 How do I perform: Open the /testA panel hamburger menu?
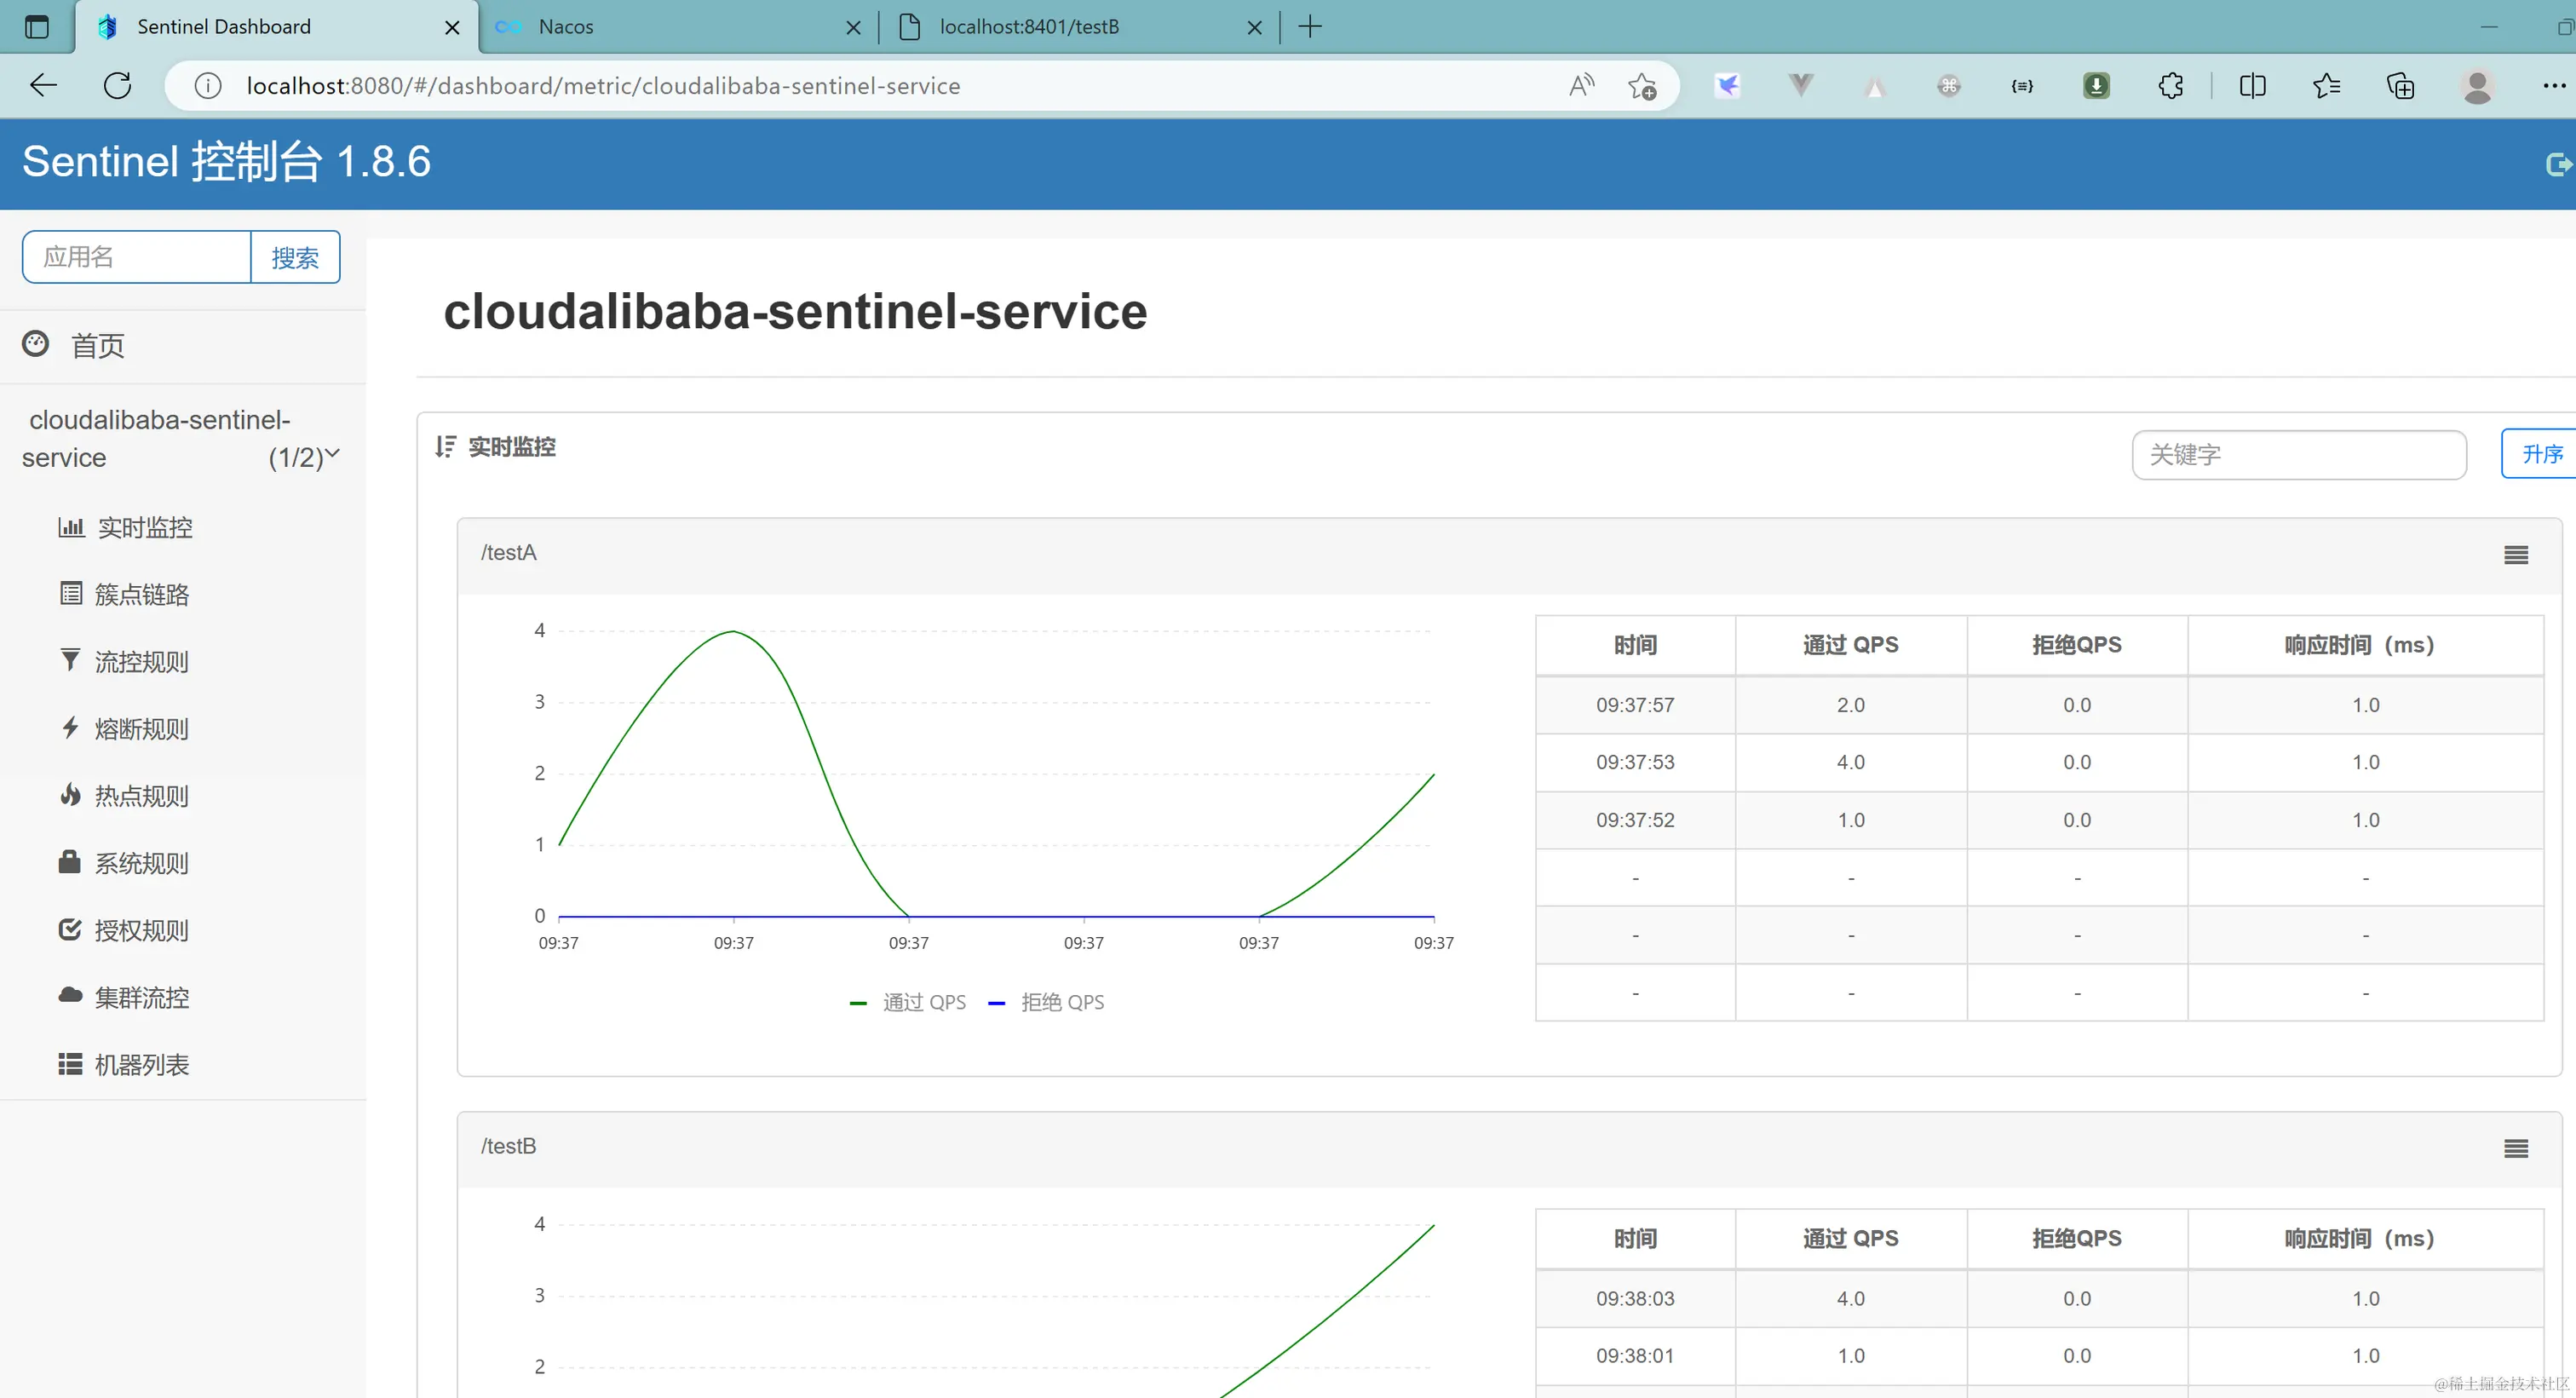tap(2516, 554)
